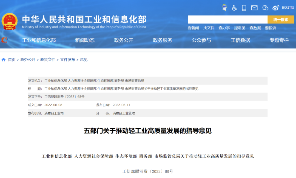
Task: Select the 专题专栏 menu item
Action: click(279, 40)
